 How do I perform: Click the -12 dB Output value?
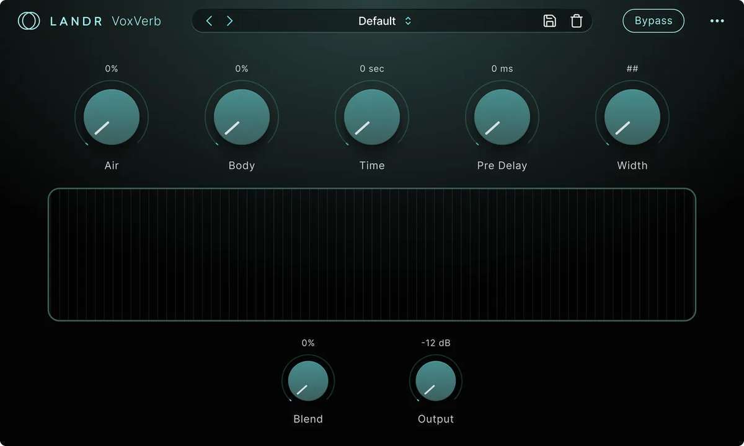[x=436, y=343]
